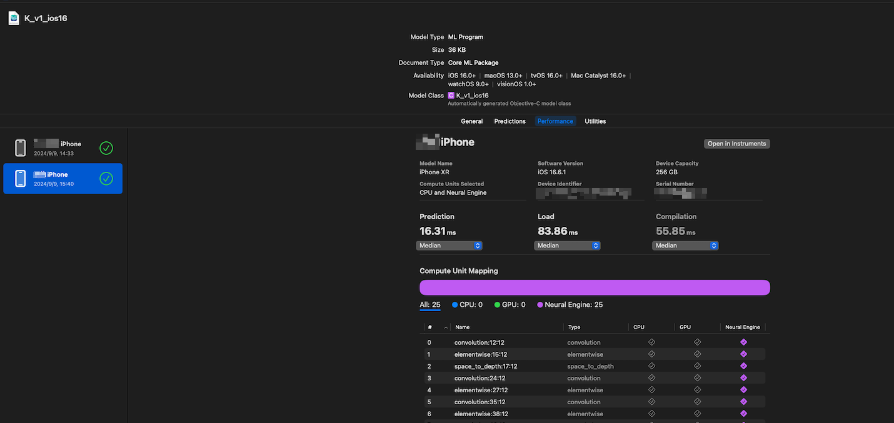Show all 25 operations filter

[x=430, y=305]
